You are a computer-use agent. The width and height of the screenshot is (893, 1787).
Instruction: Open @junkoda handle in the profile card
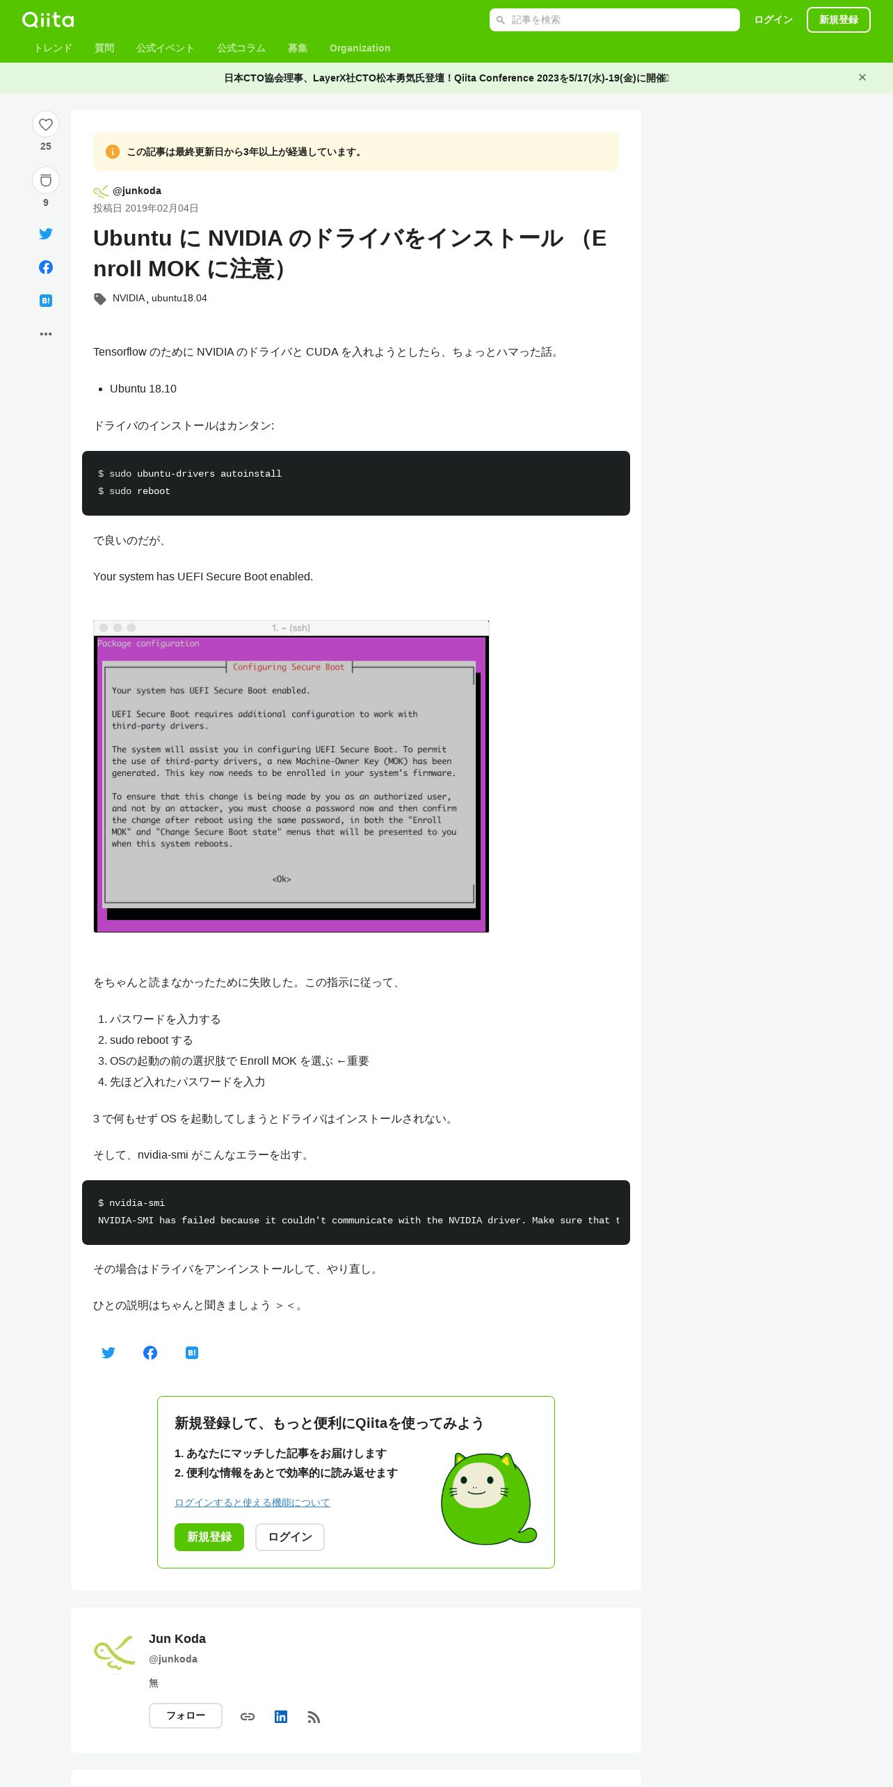tap(173, 1659)
